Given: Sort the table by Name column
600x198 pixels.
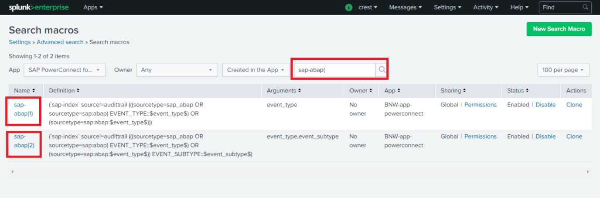Looking at the screenshot, I should coord(22,91).
